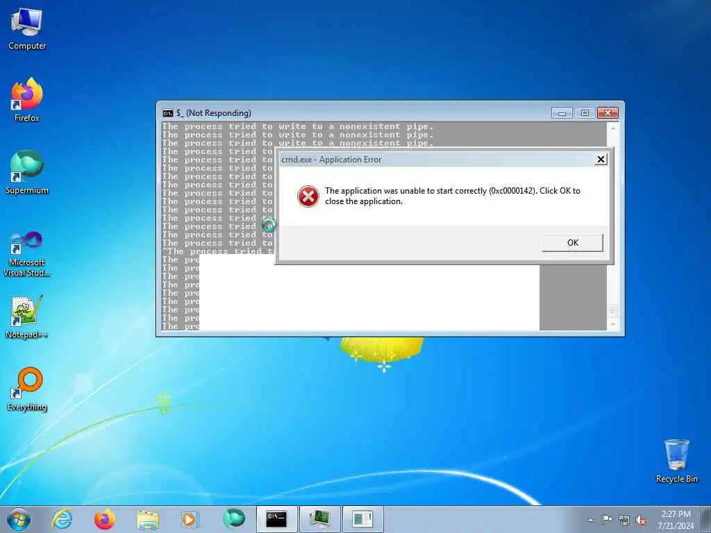The height and width of the screenshot is (533, 711).
Task: Open Windows Media Player from the taskbar
Action: tap(190, 519)
